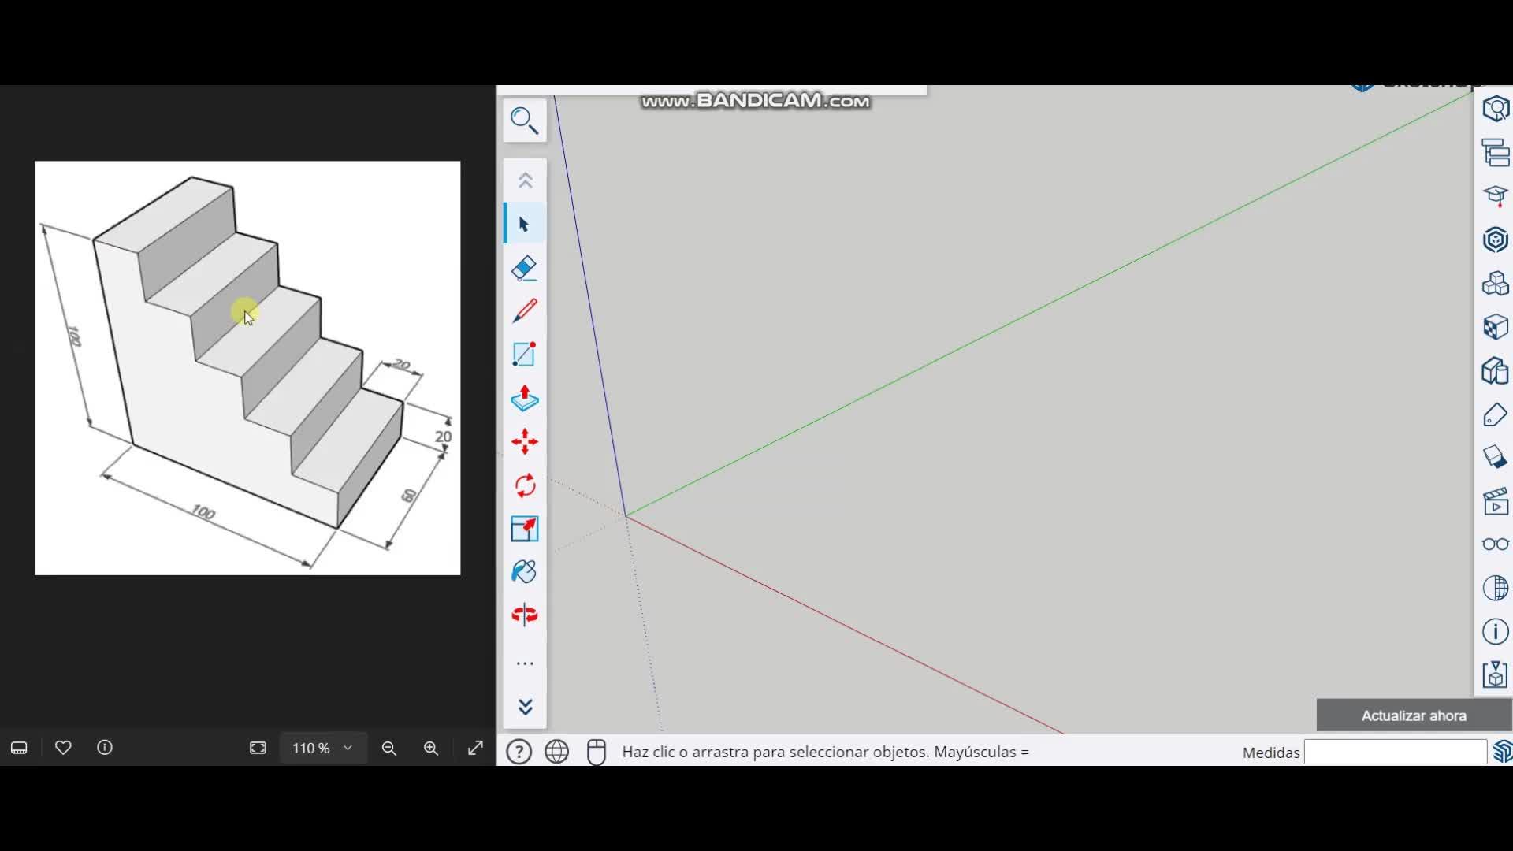Open the Scale tool

click(524, 529)
